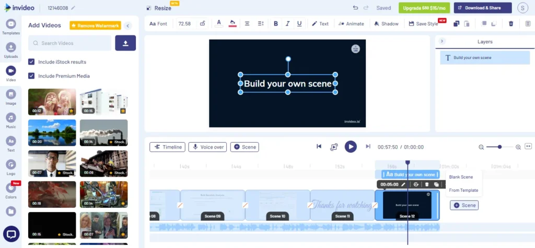Paste the copied element

pyautogui.click(x=467, y=23)
